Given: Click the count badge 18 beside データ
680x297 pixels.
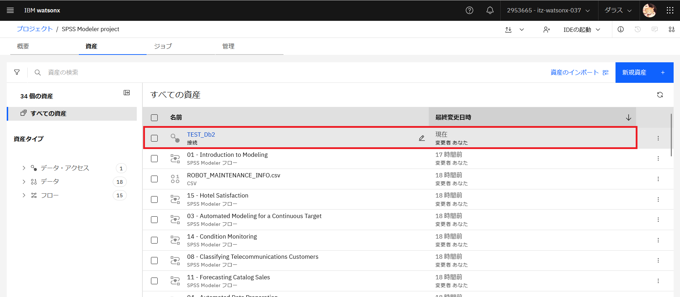Looking at the screenshot, I should (x=120, y=182).
